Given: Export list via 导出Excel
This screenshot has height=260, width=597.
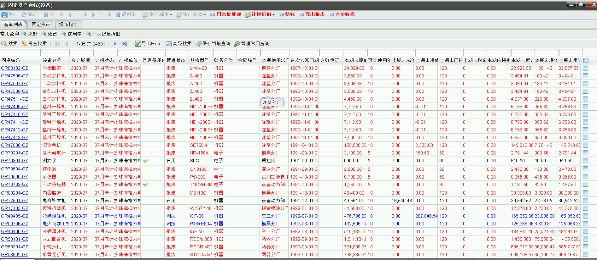Looking at the screenshot, I should coord(149,43).
